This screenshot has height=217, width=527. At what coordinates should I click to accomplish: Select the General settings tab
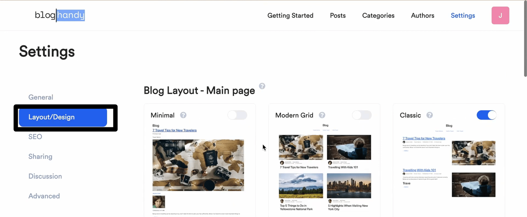pos(41,97)
